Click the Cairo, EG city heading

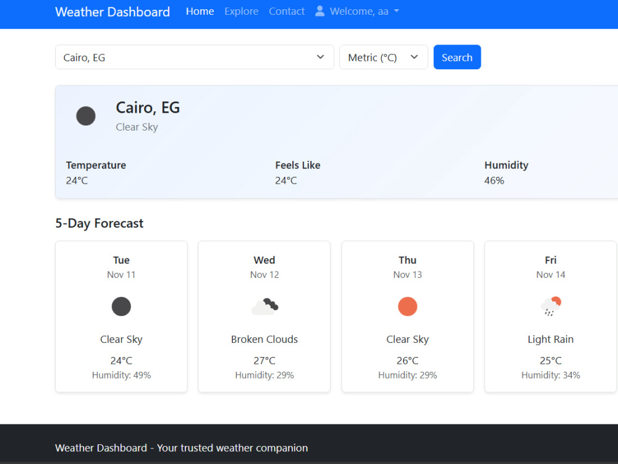148,108
